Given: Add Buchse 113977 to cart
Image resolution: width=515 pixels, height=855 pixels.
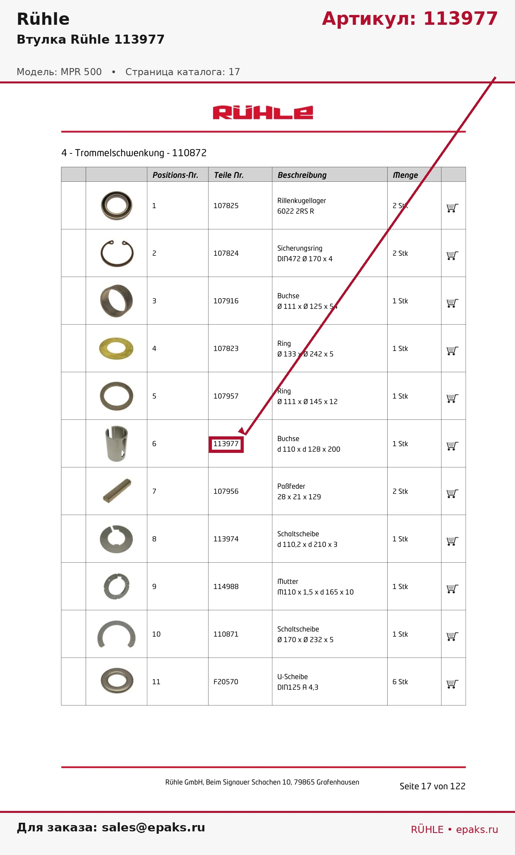Looking at the screenshot, I should point(452,446).
